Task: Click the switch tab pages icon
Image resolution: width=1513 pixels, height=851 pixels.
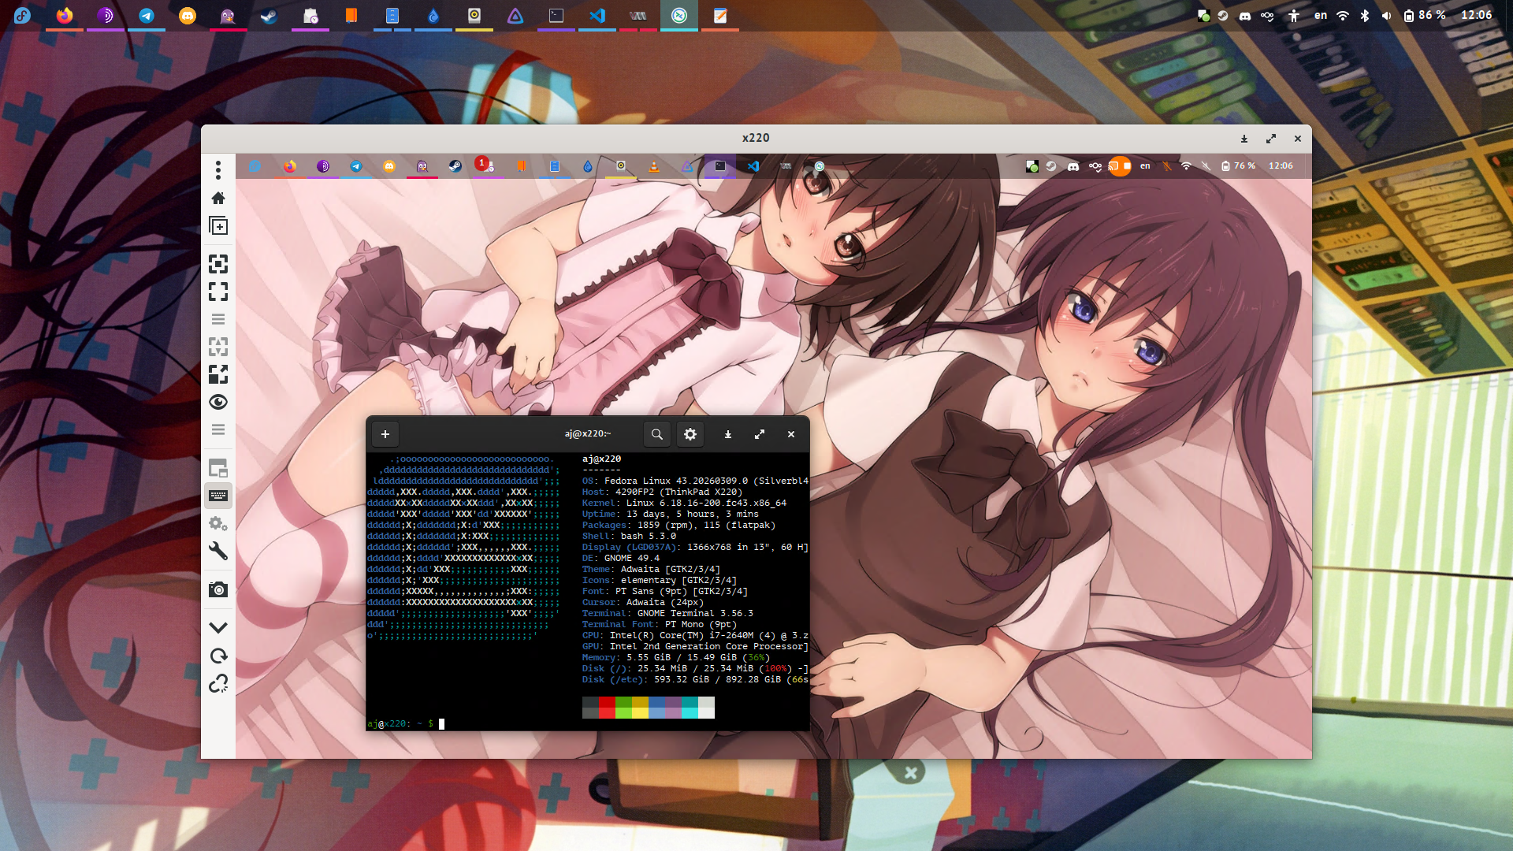Action: (218, 468)
